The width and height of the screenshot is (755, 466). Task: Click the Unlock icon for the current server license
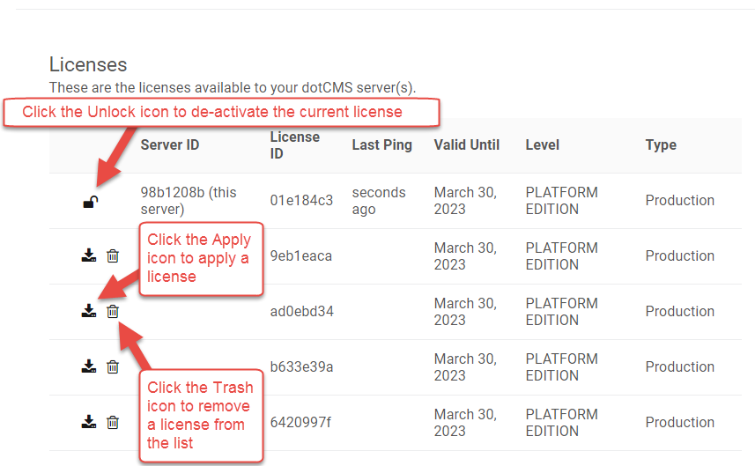coord(90,202)
